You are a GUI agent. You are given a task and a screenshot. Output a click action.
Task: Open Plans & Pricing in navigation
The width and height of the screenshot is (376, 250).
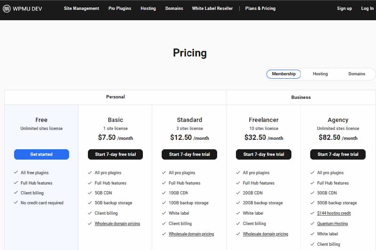pos(260,8)
